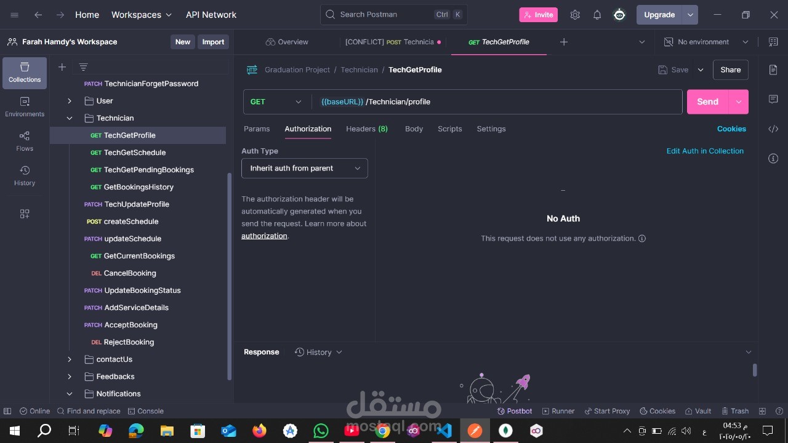Image resolution: width=788 pixels, height=443 pixels.
Task: Switch to the Scripts tab
Action: tap(450, 129)
